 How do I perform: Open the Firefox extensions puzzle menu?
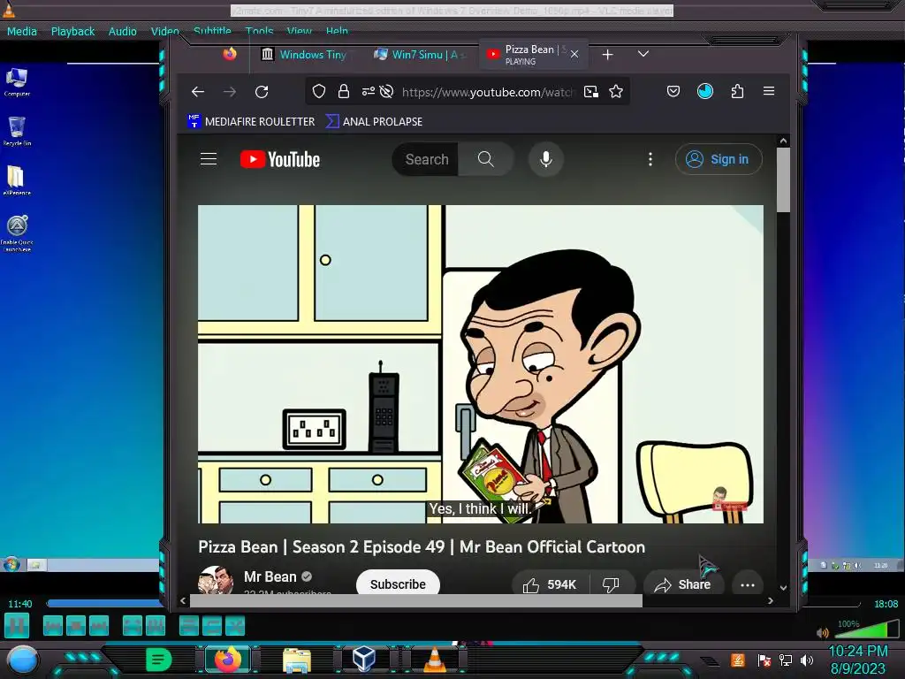[x=737, y=91]
